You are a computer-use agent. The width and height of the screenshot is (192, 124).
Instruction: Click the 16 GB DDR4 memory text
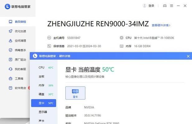tap(142, 46)
